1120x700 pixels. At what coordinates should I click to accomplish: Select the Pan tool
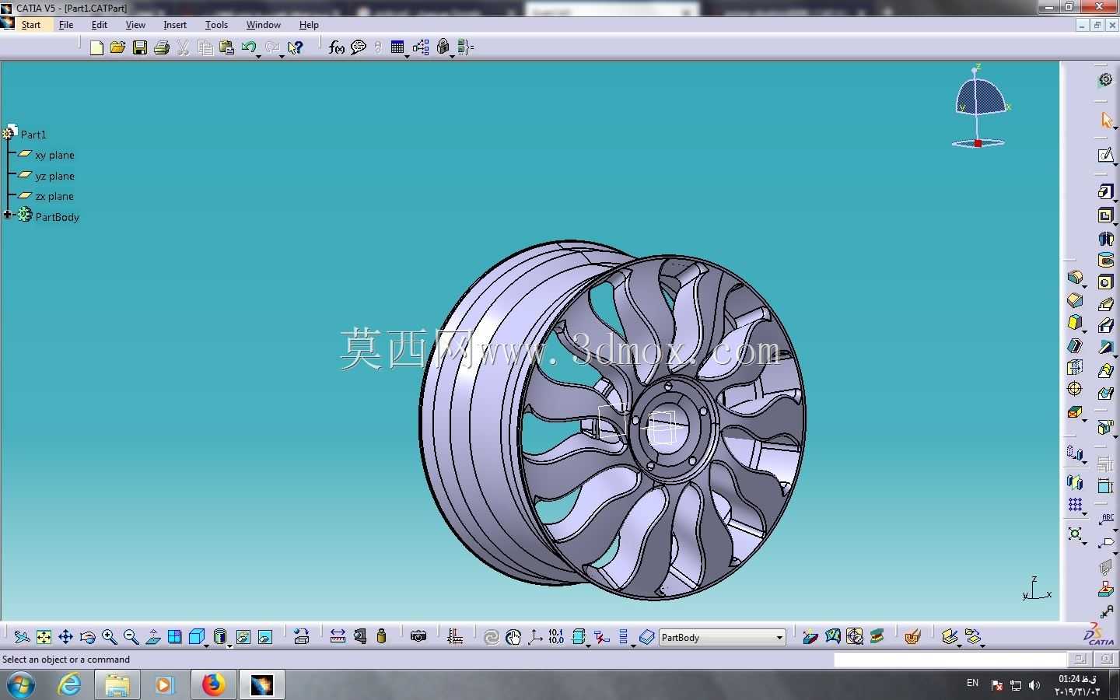pyautogui.click(x=65, y=637)
